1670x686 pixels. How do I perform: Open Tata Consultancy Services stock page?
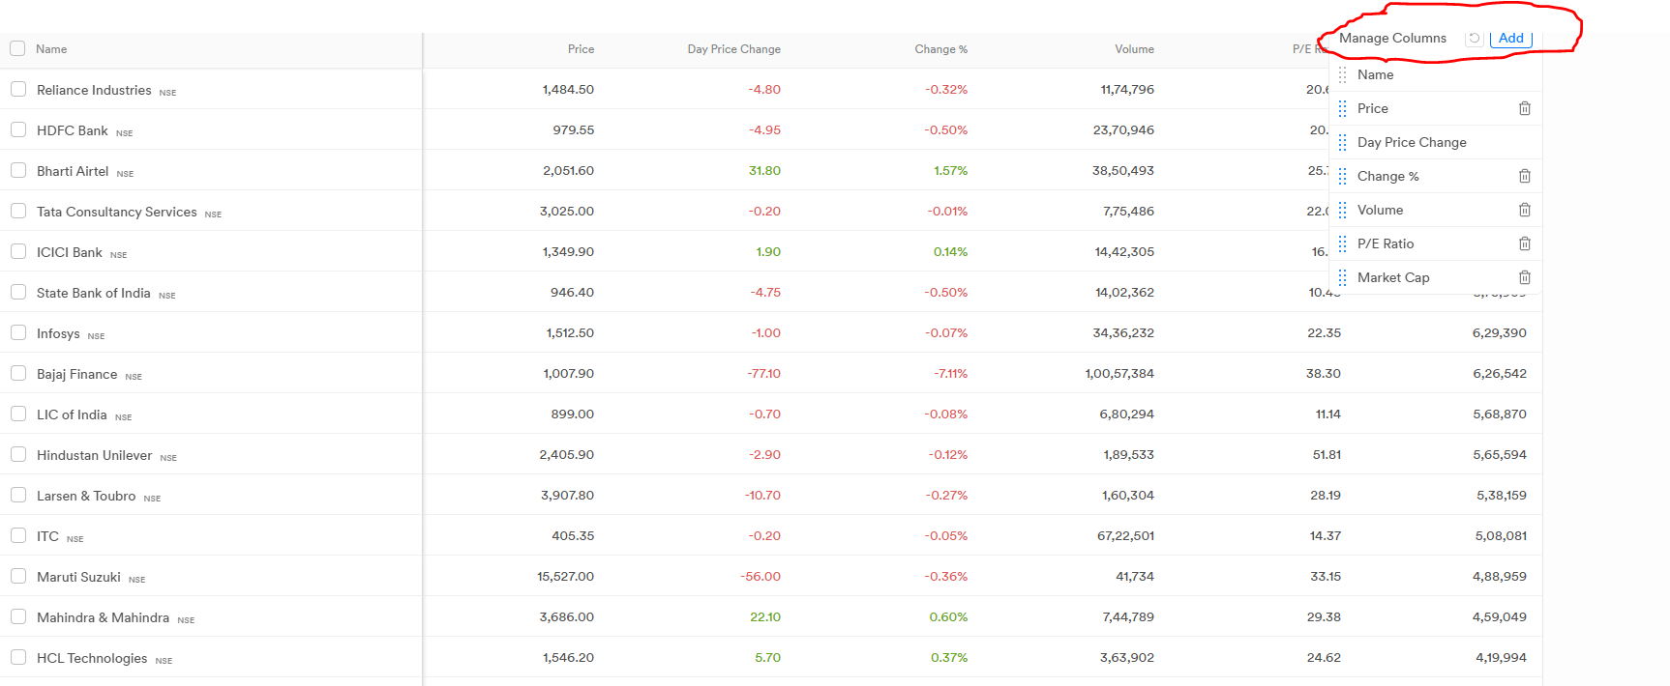click(116, 212)
